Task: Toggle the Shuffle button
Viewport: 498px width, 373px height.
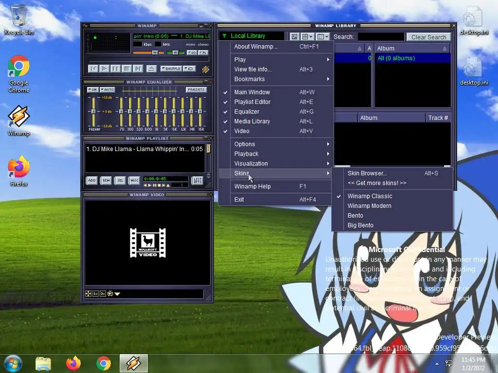Action: point(171,68)
